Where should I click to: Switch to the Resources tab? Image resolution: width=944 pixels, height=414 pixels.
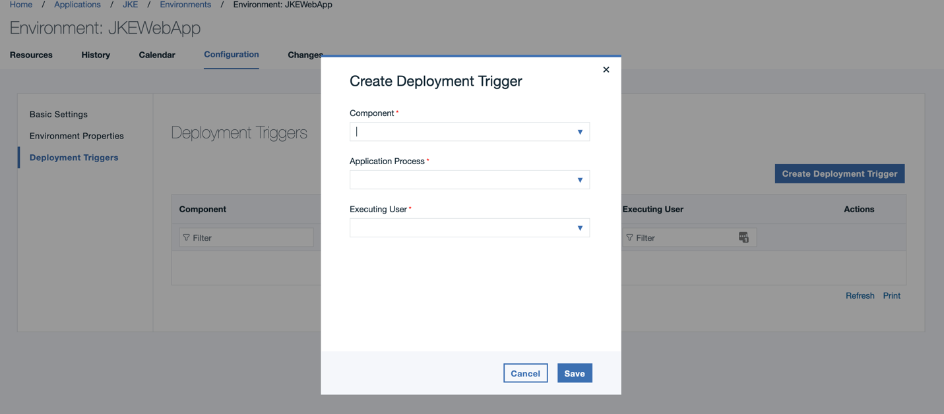[x=31, y=55]
